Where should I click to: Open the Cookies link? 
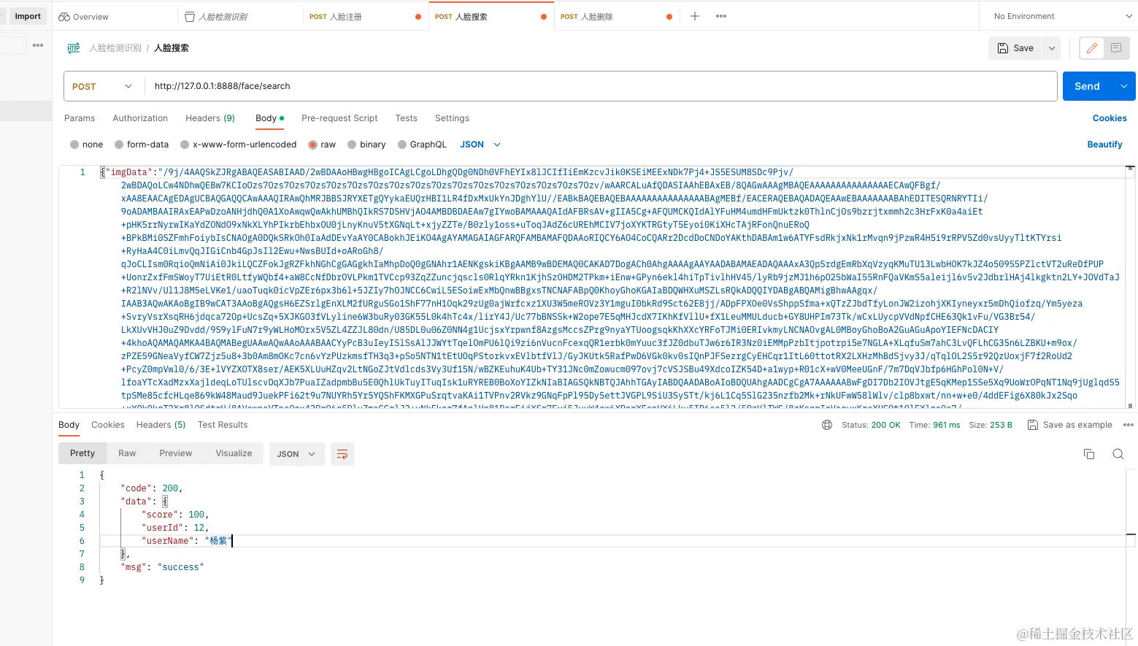[1110, 118]
